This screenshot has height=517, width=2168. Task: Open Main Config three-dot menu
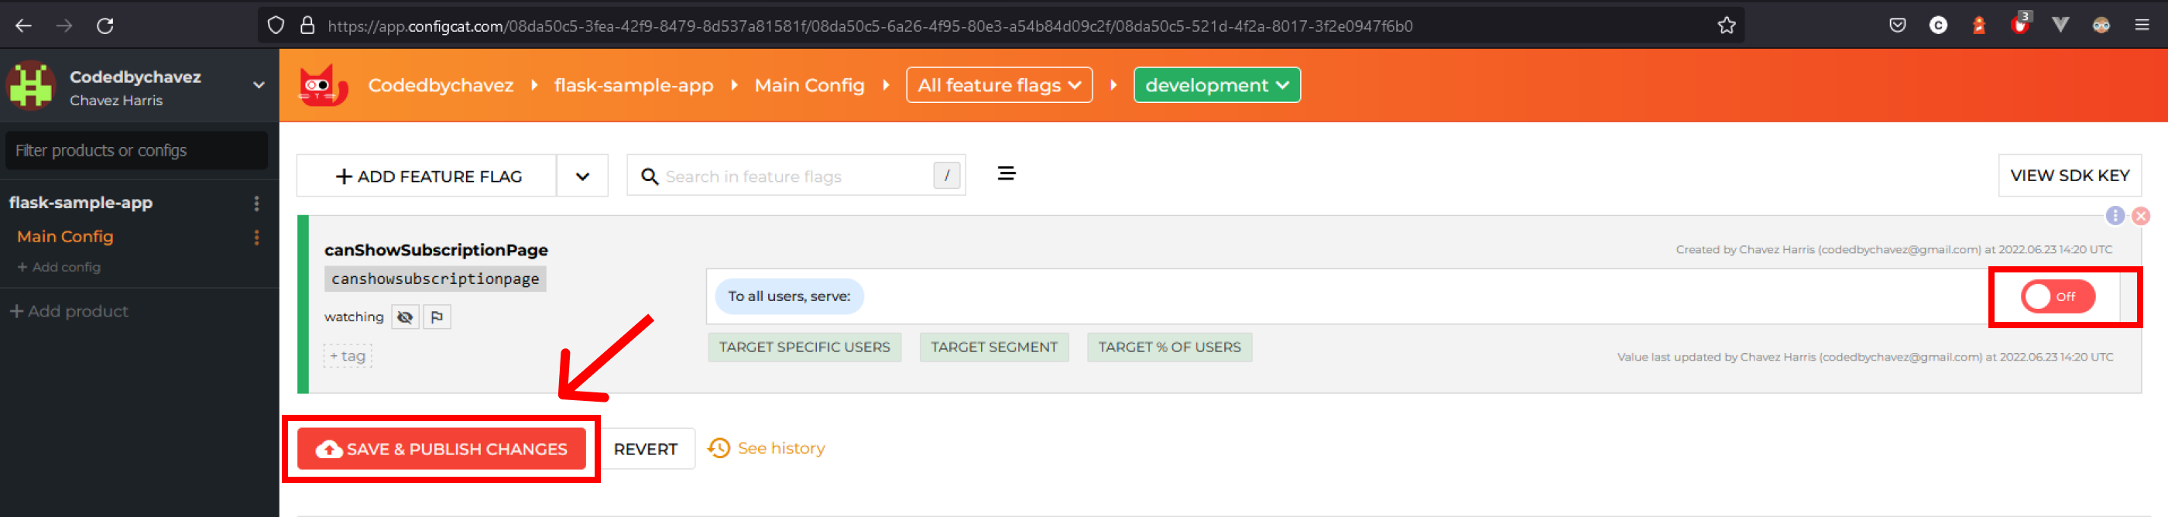(257, 238)
